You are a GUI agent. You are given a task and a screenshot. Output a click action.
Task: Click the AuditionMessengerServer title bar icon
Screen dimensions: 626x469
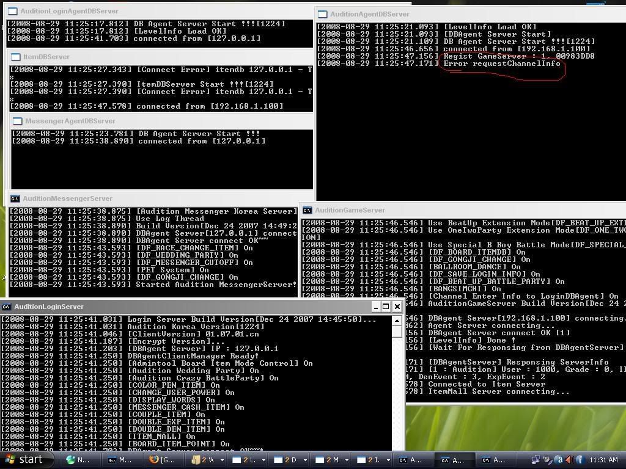(x=15, y=198)
